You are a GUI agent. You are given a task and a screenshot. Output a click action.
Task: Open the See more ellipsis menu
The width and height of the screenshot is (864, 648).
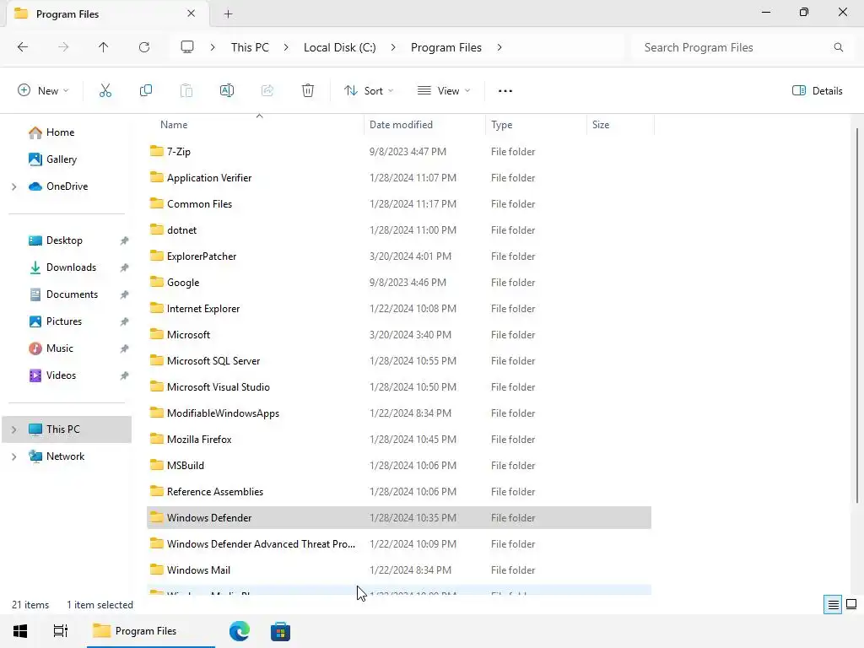(505, 91)
